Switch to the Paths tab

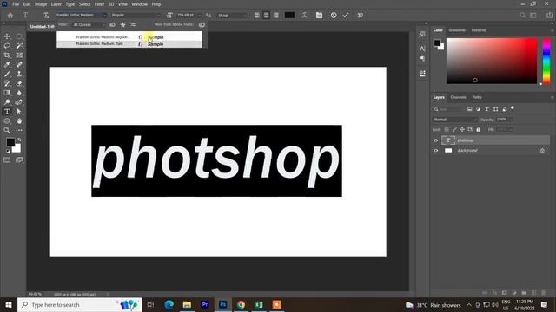point(477,97)
